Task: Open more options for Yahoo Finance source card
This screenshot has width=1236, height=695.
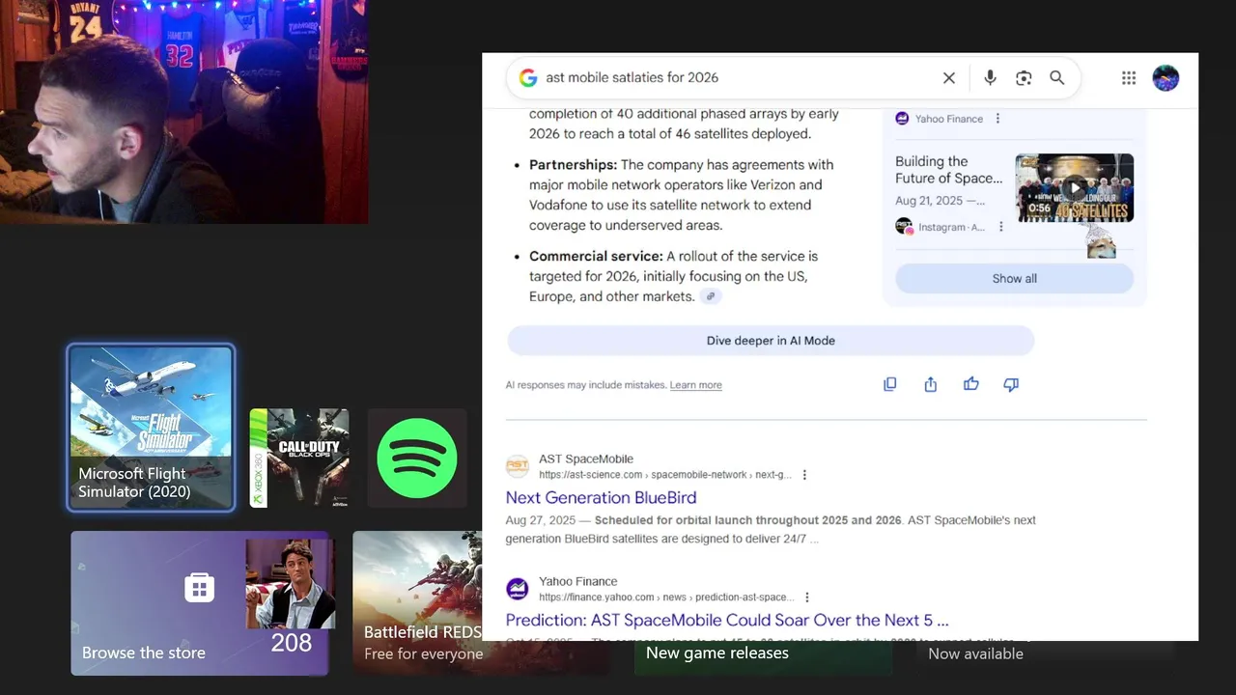Action: point(997,119)
